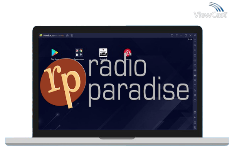Minimize the BlueStacks window
The height and width of the screenshot is (159, 232).
(181, 35)
